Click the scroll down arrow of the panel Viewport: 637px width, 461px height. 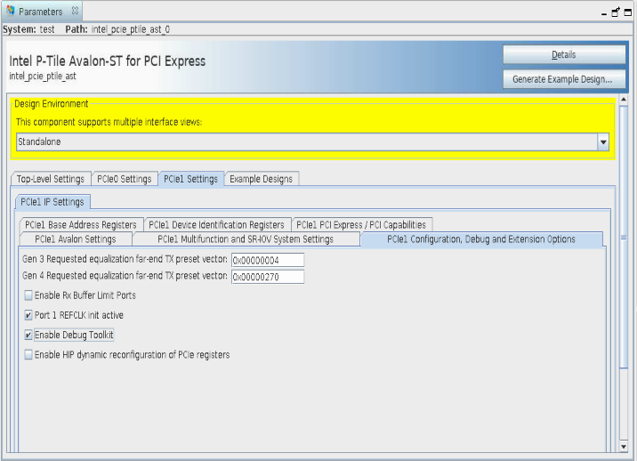click(x=624, y=447)
